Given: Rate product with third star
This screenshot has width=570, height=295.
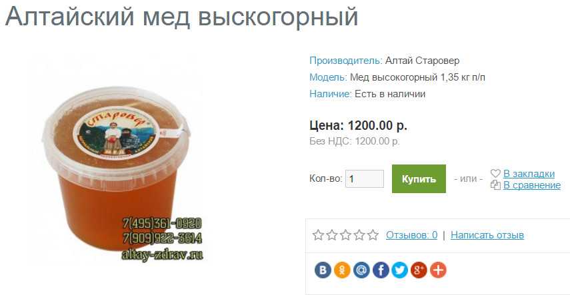Looking at the screenshot, I should [345, 235].
